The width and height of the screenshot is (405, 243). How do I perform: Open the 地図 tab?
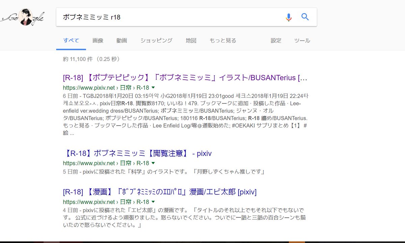click(x=191, y=40)
